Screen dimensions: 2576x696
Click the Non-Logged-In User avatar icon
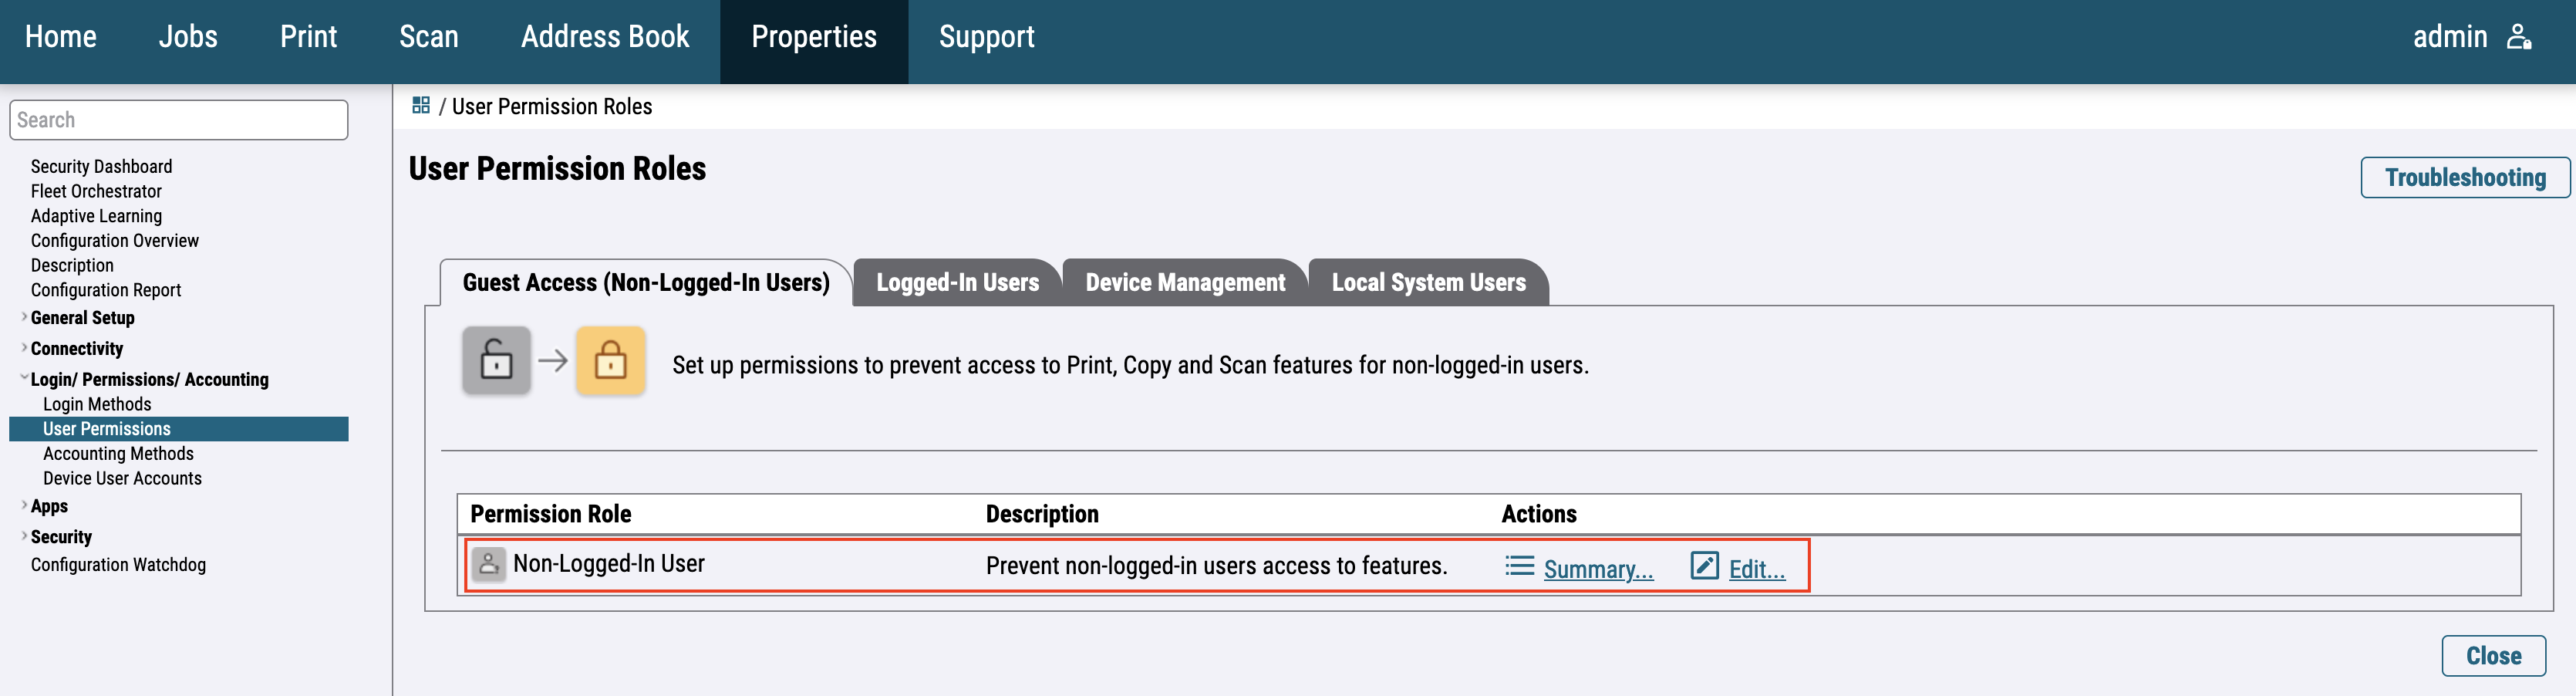click(x=488, y=564)
